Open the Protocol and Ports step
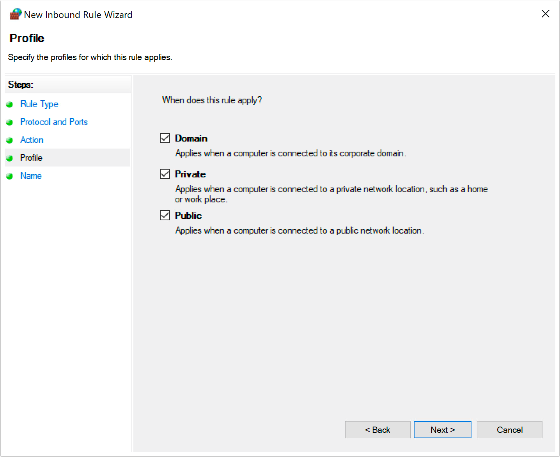This screenshot has height=457, width=560. point(54,122)
